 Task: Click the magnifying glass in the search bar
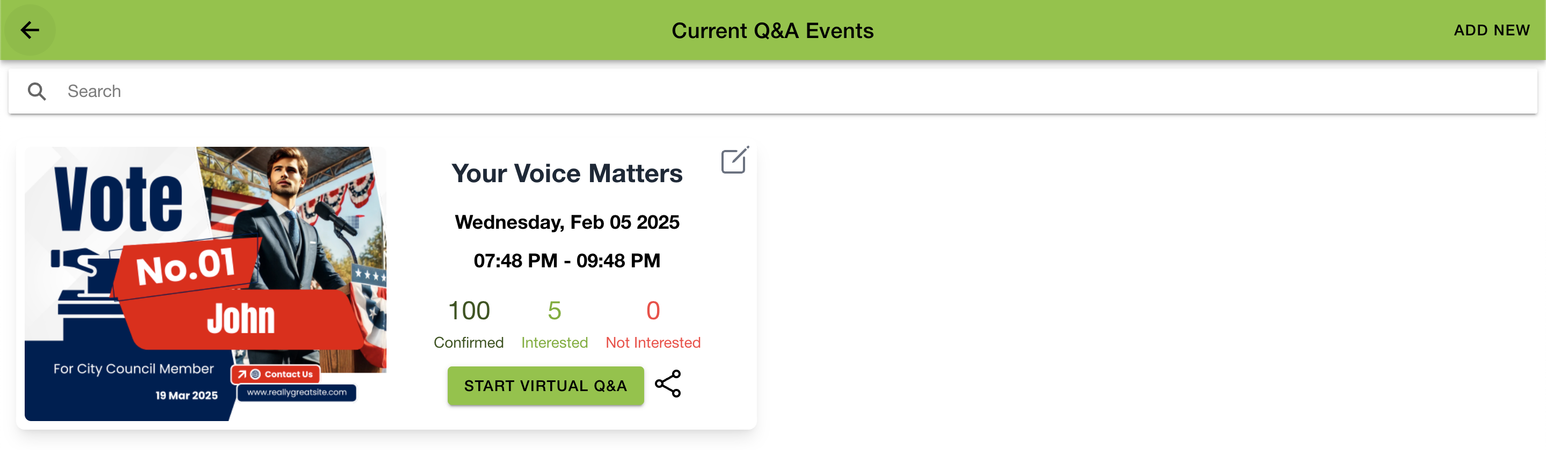click(x=37, y=91)
